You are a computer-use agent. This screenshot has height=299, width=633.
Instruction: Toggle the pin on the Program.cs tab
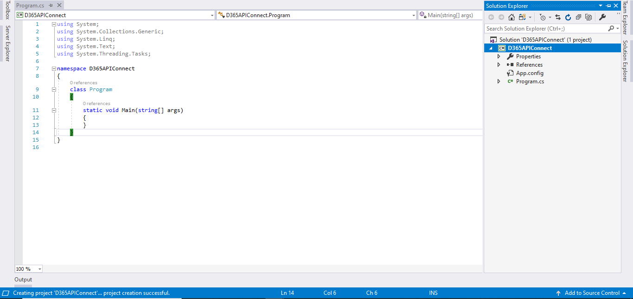51,6
